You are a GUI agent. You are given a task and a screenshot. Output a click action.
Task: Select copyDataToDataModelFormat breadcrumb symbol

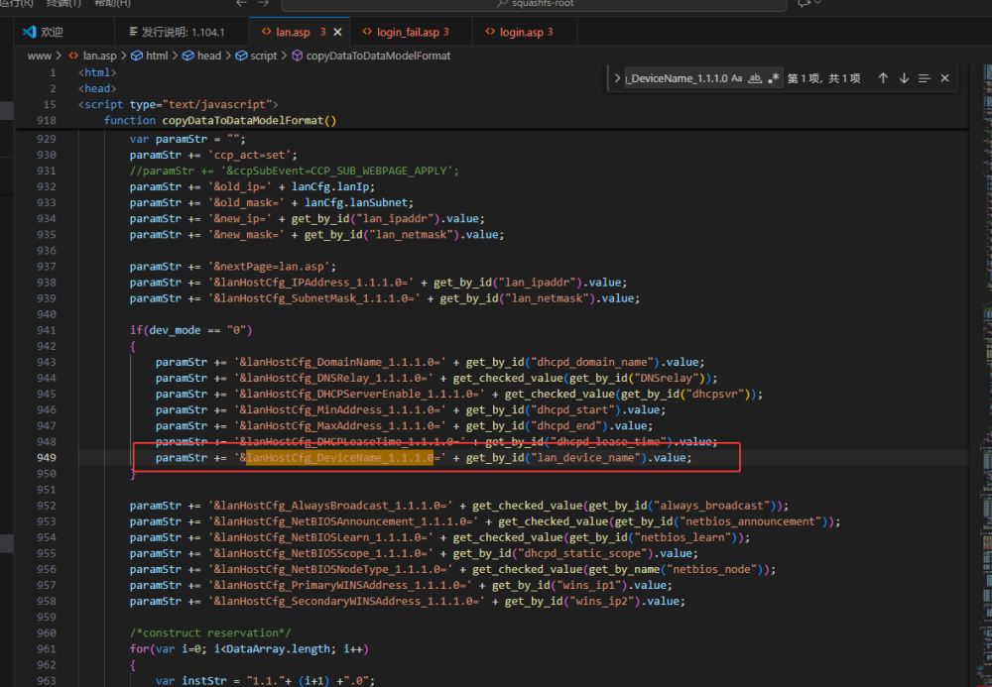point(378,56)
